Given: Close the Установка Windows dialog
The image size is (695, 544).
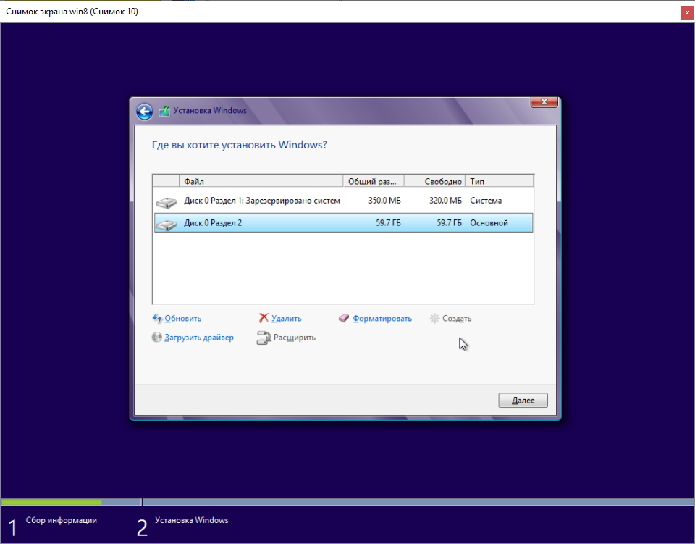Looking at the screenshot, I should [544, 102].
